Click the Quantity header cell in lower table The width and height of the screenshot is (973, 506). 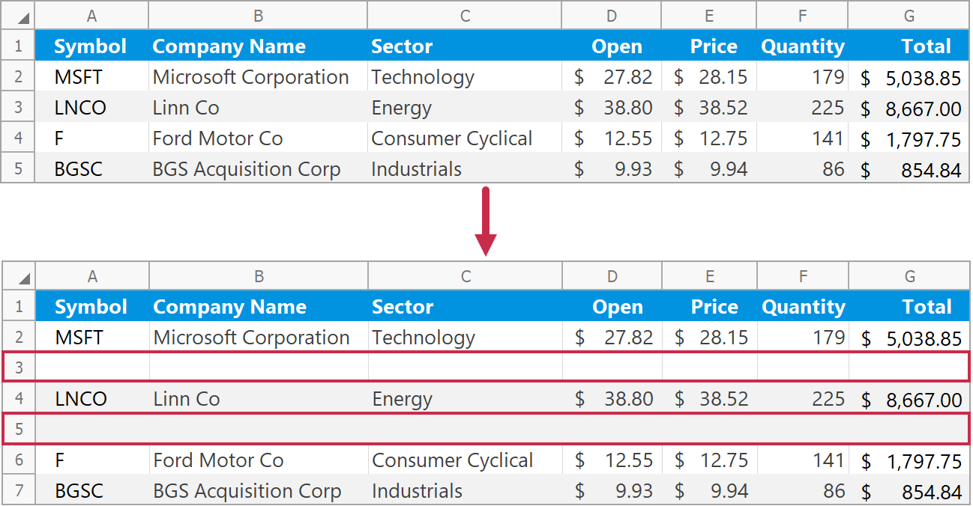803,307
